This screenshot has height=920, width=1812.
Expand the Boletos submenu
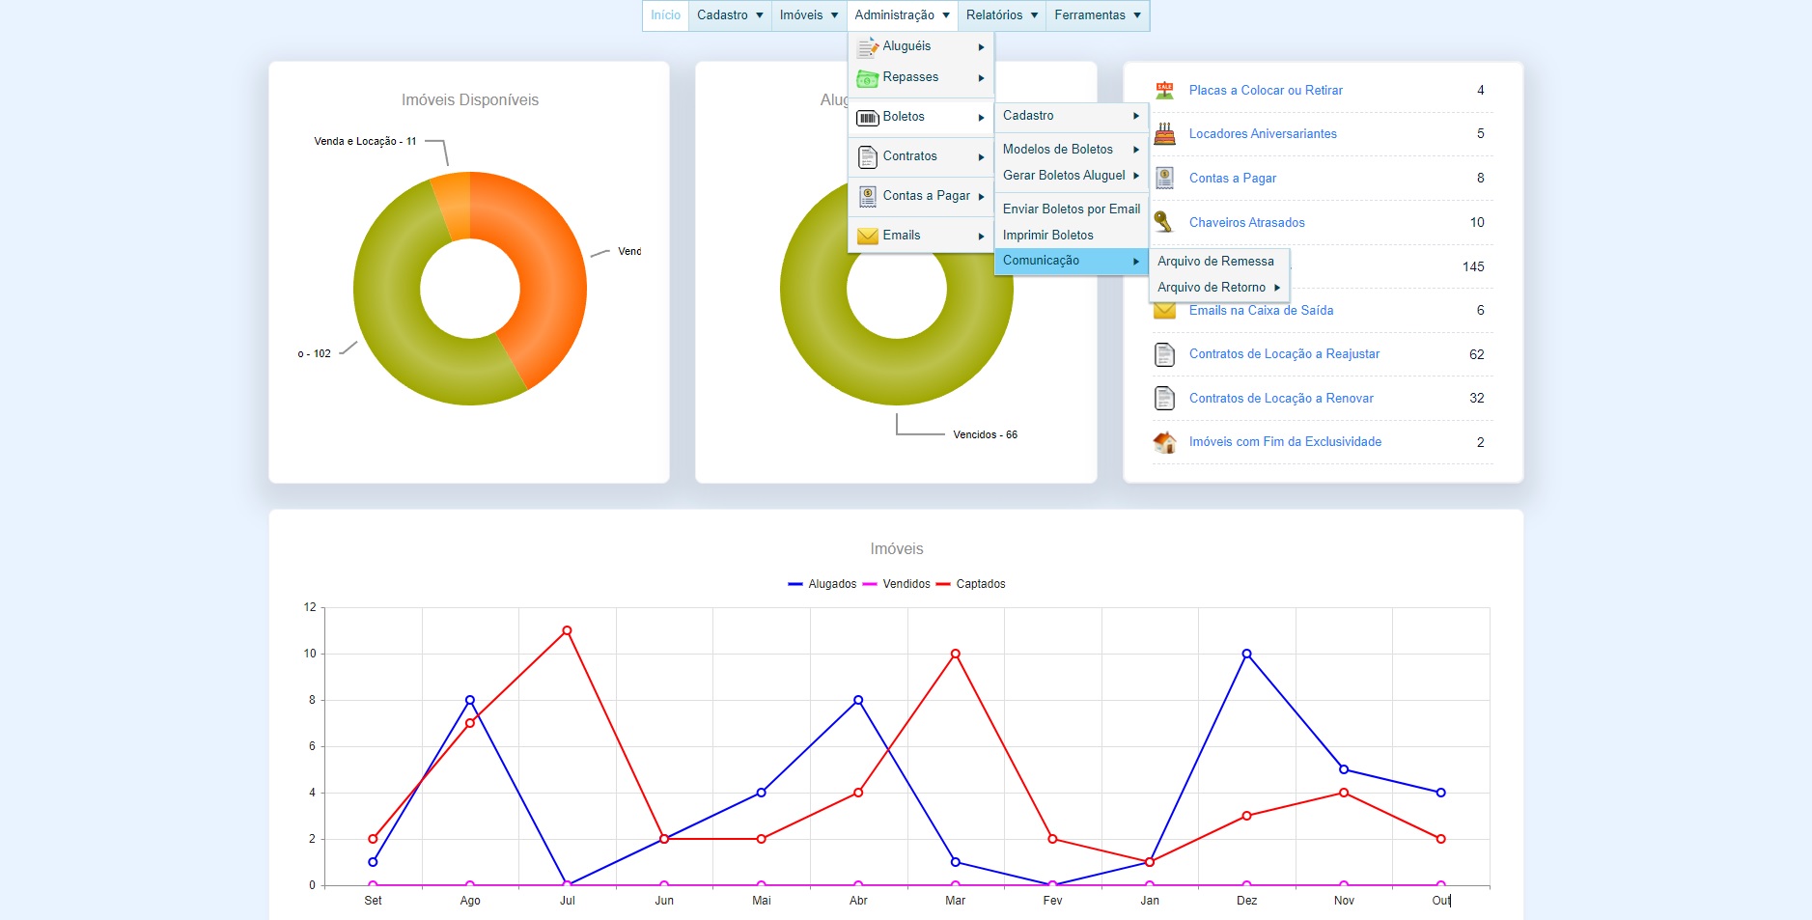921,117
